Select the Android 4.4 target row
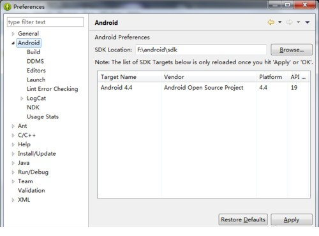This screenshot has width=319, height=236. click(204, 88)
